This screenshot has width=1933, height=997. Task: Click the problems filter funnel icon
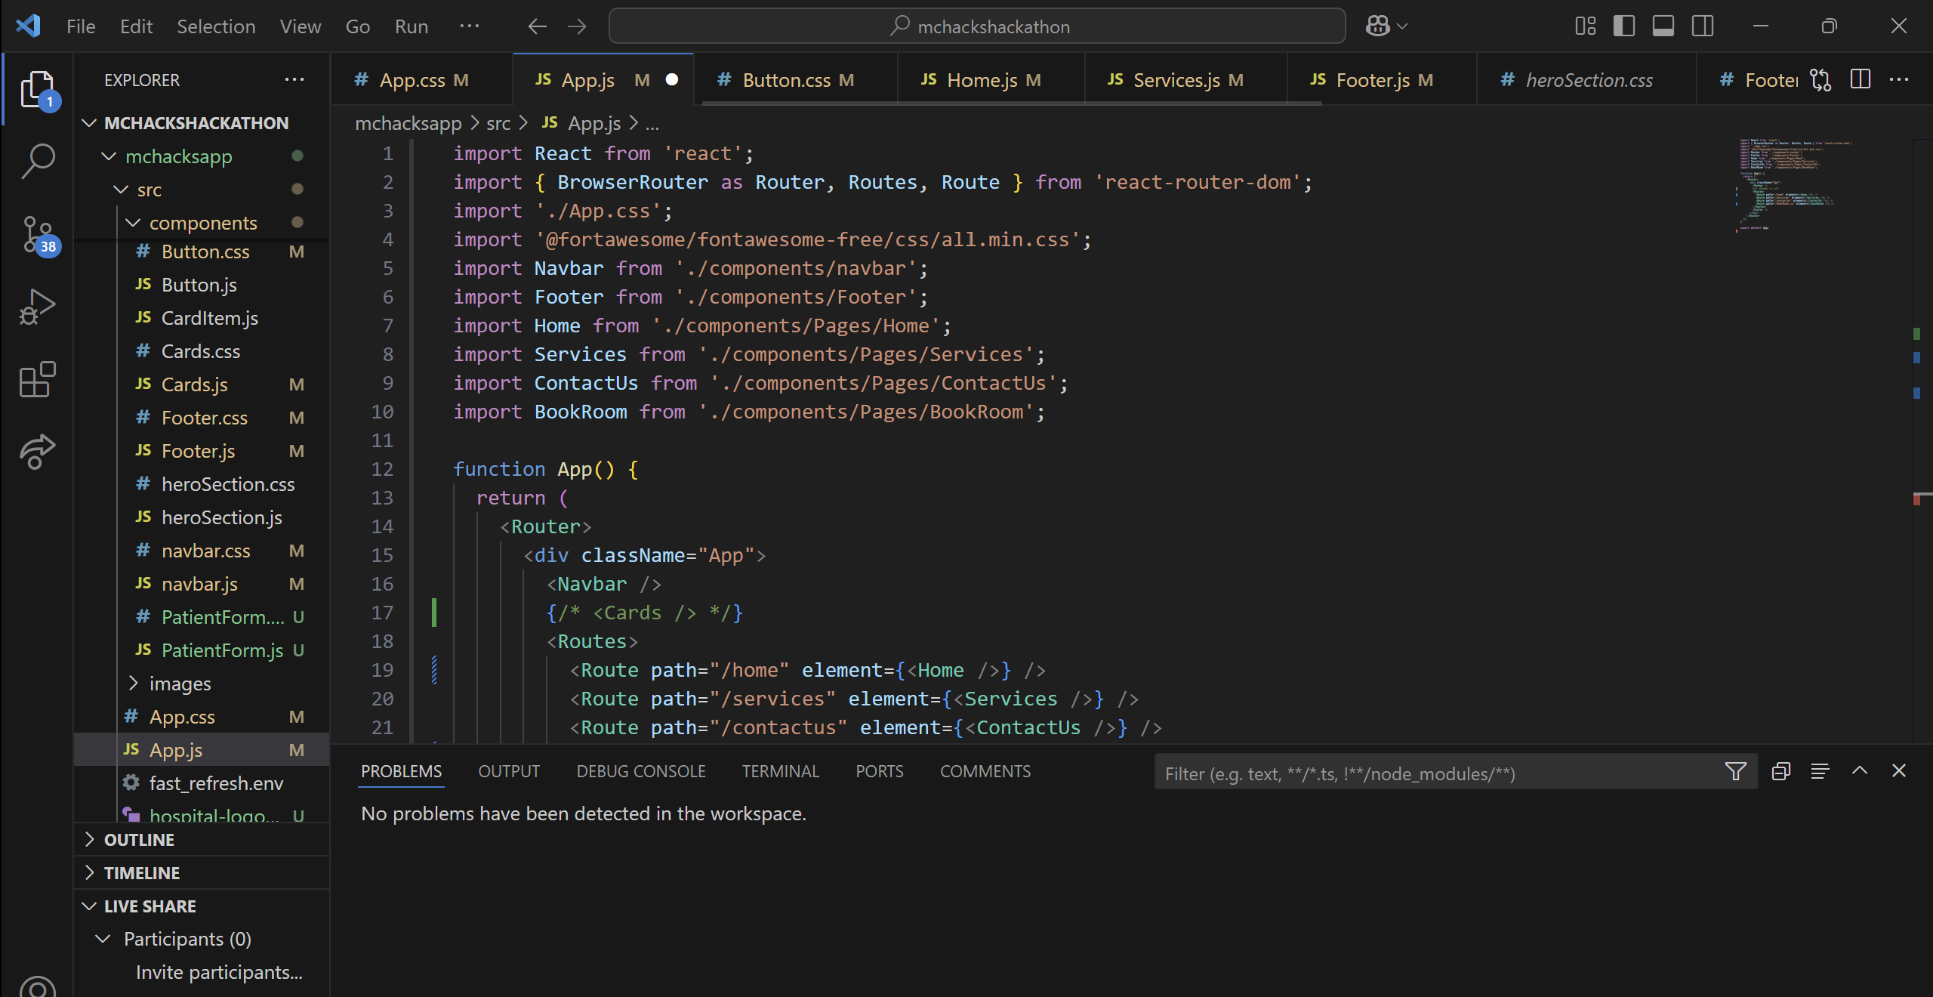click(x=1735, y=772)
